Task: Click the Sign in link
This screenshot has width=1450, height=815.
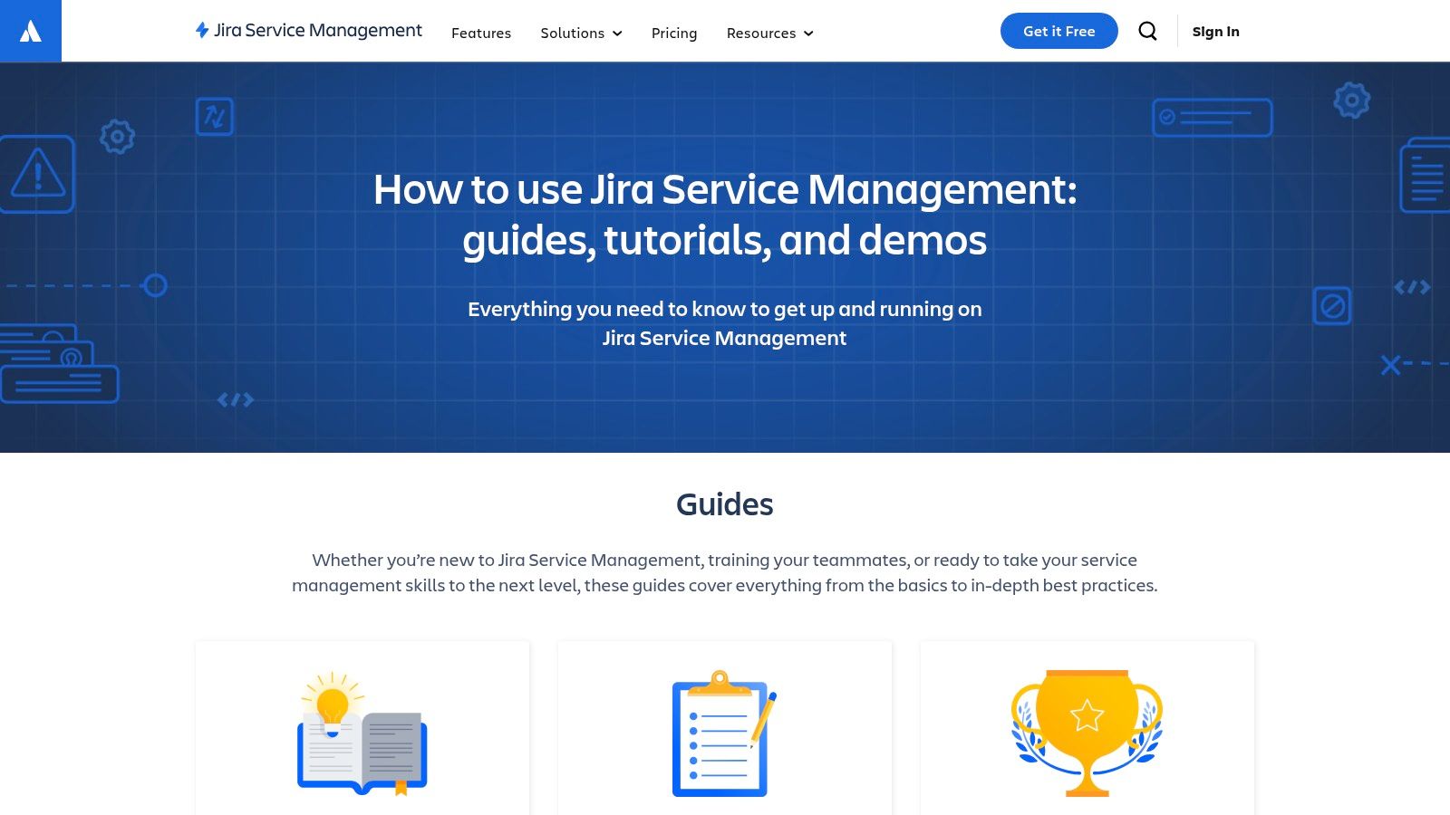Action: (x=1215, y=31)
